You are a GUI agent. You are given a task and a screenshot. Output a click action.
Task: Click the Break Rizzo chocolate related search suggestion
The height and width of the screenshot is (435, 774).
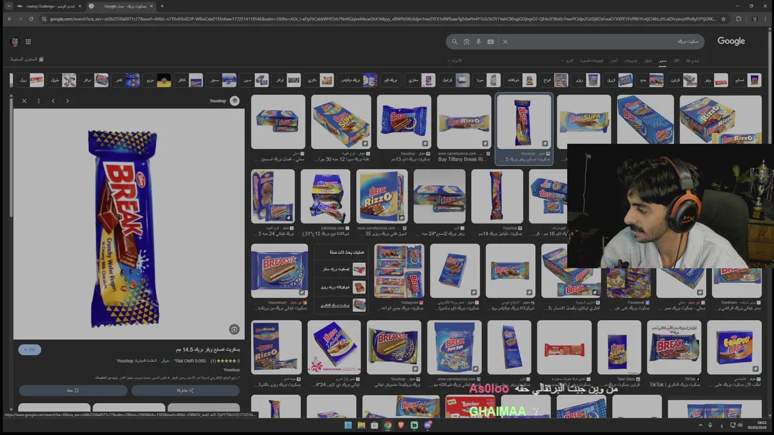pyautogui.click(x=340, y=287)
